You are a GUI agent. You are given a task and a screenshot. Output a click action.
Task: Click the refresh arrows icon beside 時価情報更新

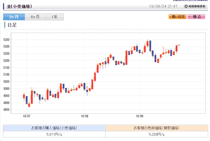186,6
